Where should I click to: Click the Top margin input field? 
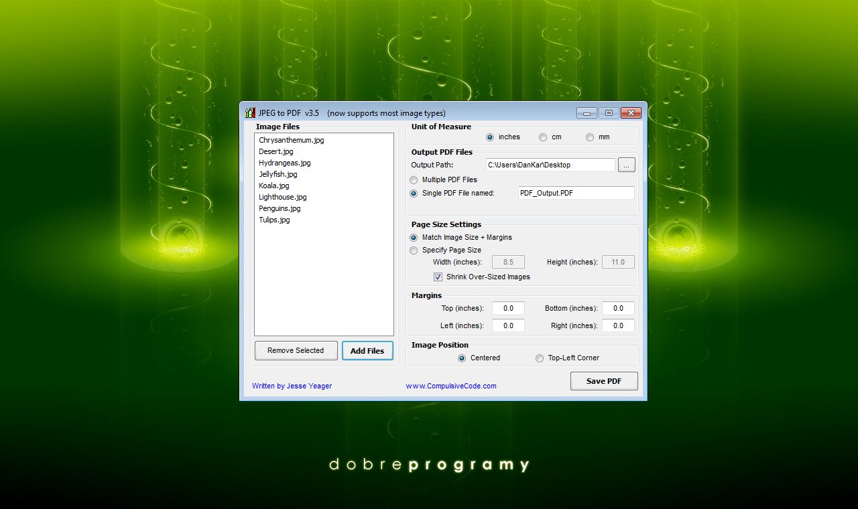(507, 308)
